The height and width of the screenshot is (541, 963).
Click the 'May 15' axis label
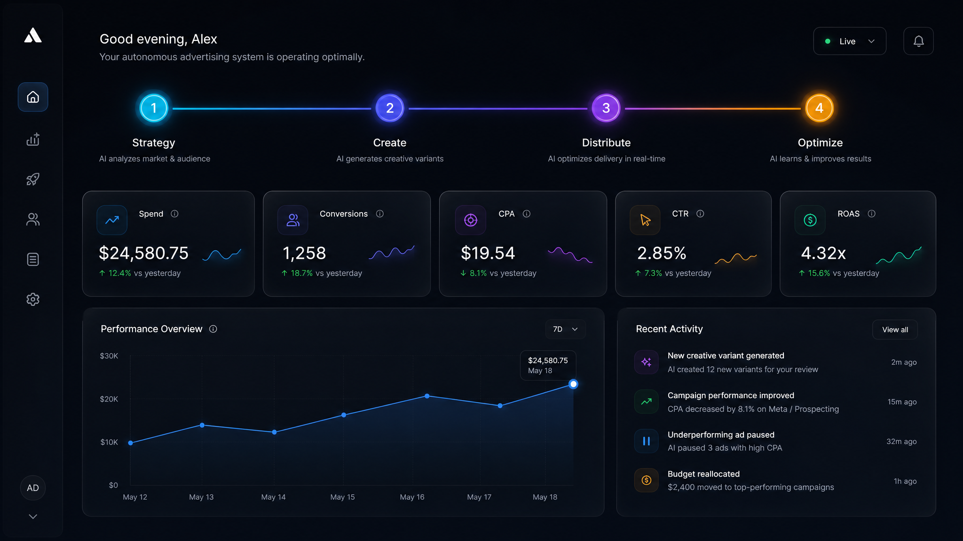(x=342, y=497)
